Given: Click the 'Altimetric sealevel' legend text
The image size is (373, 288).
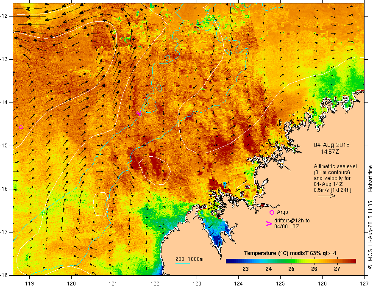Looking at the screenshot, I should 335,166.
